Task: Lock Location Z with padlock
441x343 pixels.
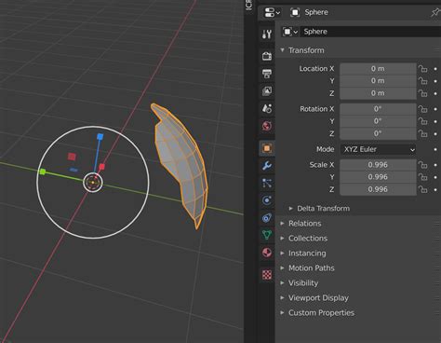Action: coord(422,93)
